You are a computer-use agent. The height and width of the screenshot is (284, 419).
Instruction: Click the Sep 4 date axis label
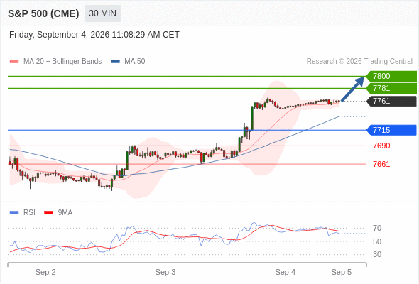click(x=285, y=272)
